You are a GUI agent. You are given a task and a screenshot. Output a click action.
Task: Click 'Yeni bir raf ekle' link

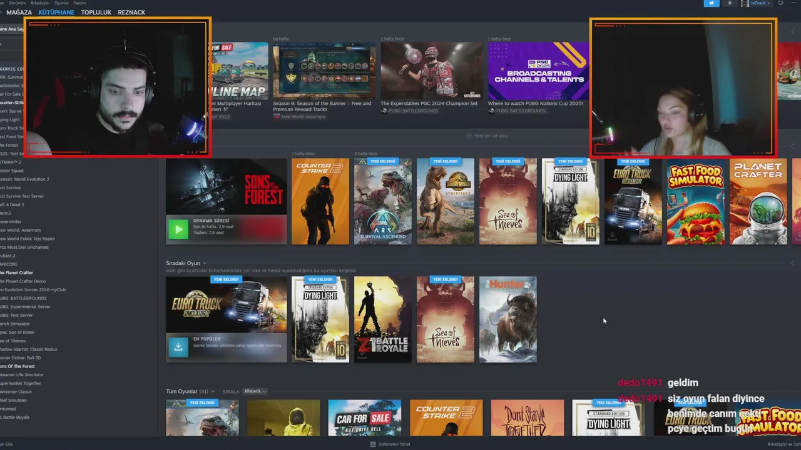coord(491,136)
